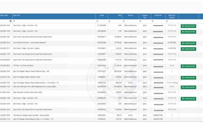Pay the FTP Kod Tip Onay Sertifikası row
The image size is (203, 122).
pyautogui.click(x=188, y=66)
